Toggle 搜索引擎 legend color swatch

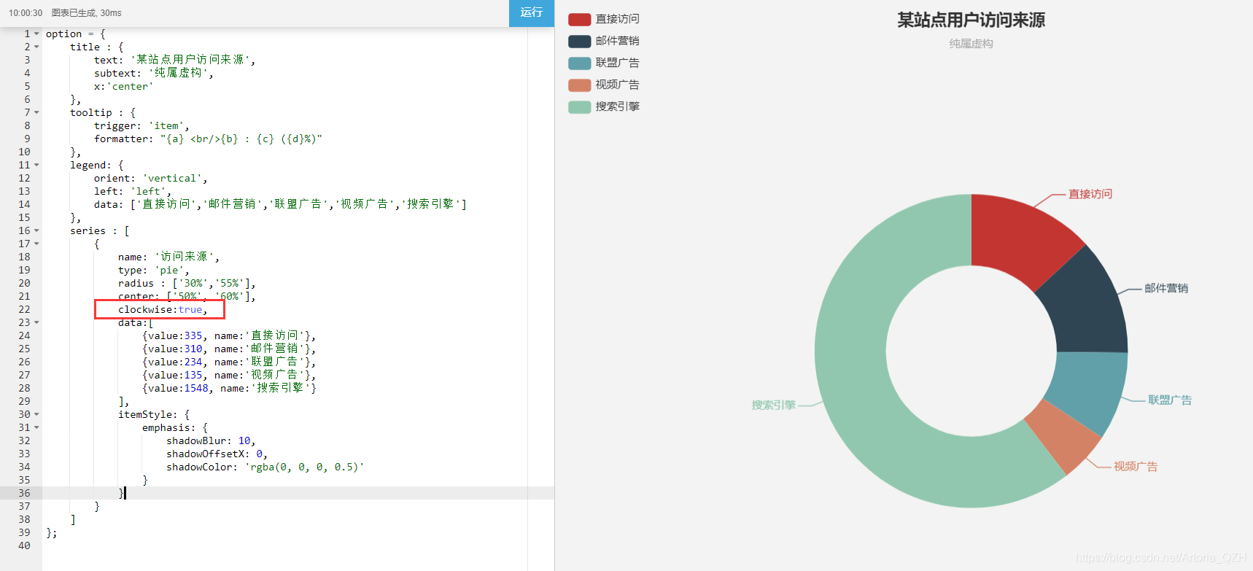click(x=579, y=106)
